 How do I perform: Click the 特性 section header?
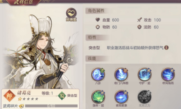(92, 37)
